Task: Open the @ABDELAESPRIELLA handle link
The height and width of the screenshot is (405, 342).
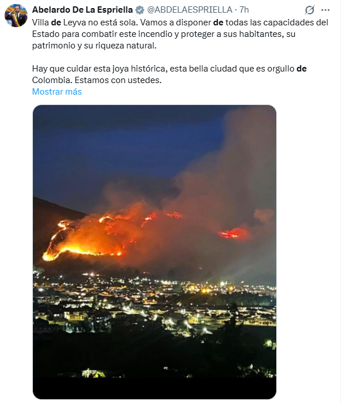Action: 190,10
